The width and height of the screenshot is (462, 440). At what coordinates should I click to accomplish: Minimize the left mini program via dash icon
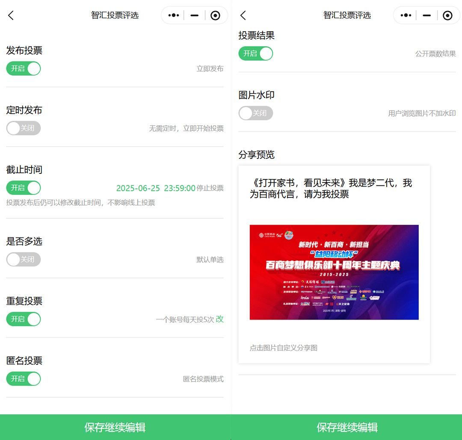194,15
